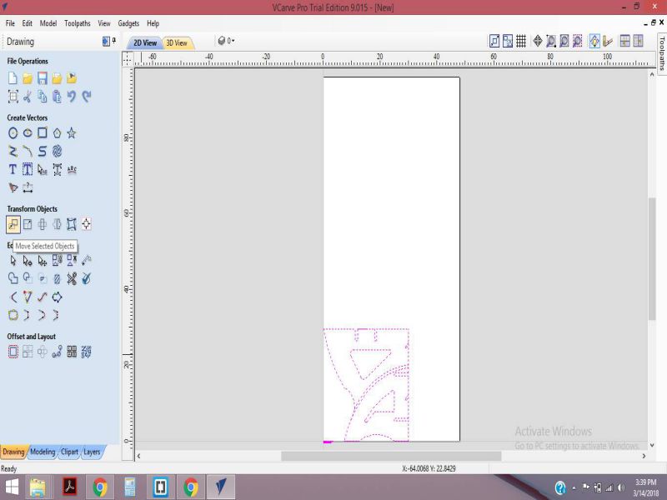Open the dimension measure tool

[x=28, y=187]
